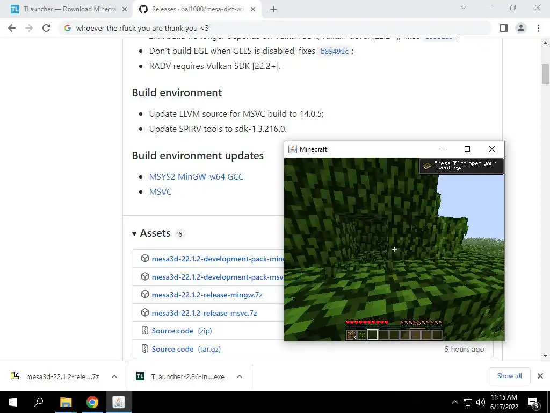Click the address bar text
This screenshot has height=413, width=550.
point(142,28)
